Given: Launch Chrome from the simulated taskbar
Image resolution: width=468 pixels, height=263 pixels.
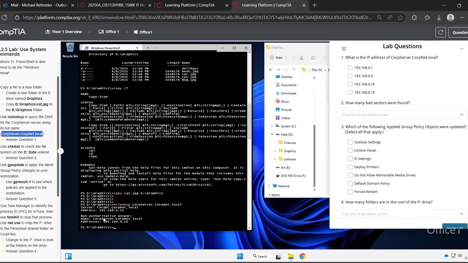Looking at the screenshot, I should [302, 256].
